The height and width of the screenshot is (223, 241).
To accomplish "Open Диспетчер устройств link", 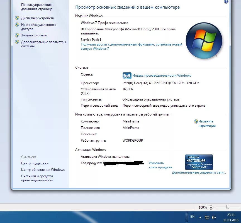I will pyautogui.click(x=37, y=18).
